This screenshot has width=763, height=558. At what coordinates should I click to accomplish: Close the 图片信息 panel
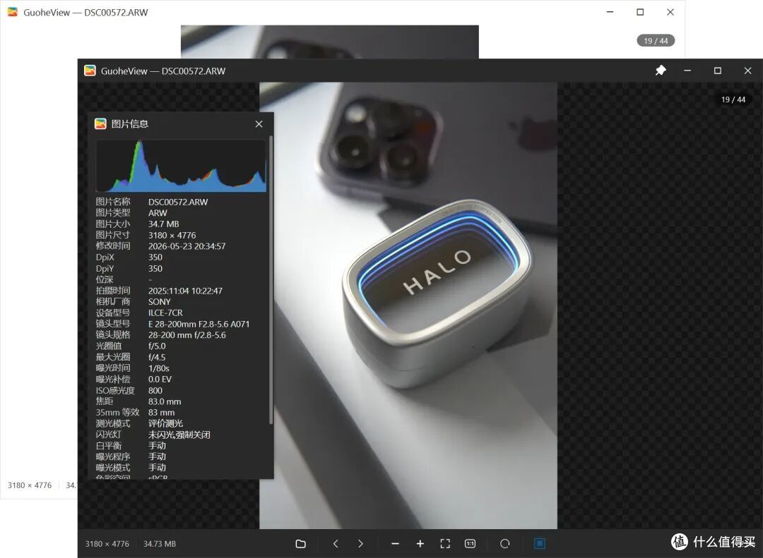(259, 124)
